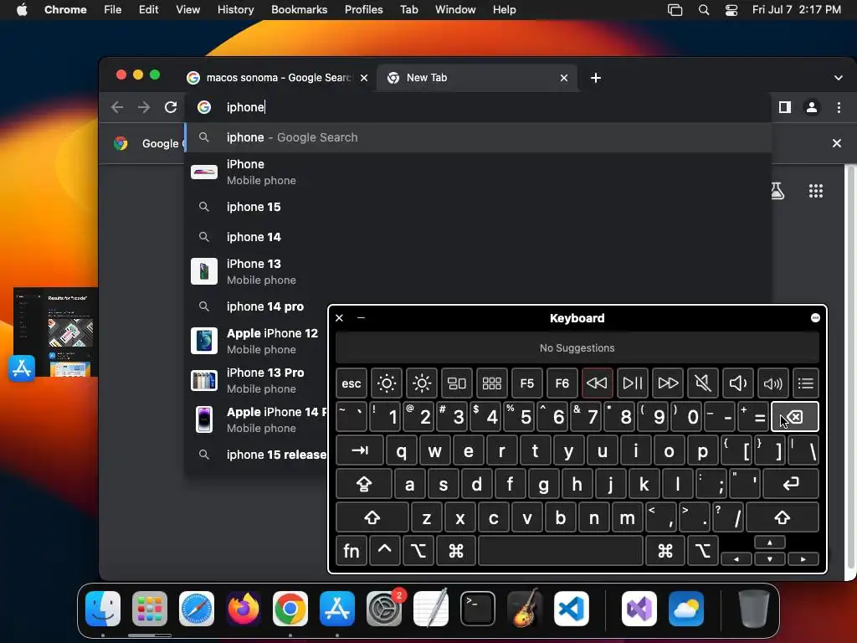The width and height of the screenshot is (857, 643).
Task: Click the F5 key
Action: coord(527,383)
